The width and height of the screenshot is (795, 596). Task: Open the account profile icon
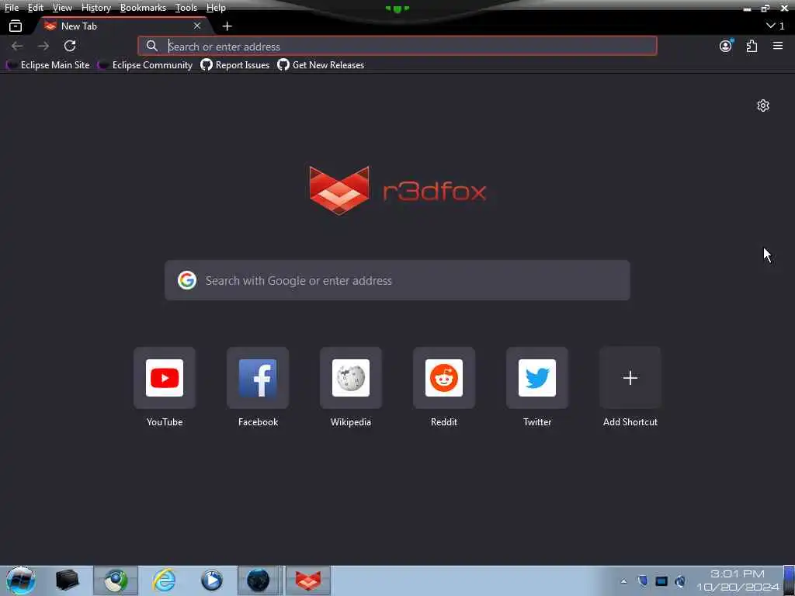726,46
